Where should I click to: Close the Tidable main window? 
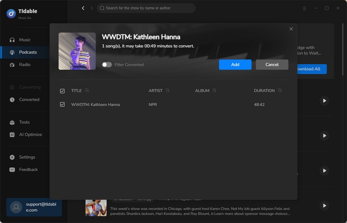pyautogui.click(x=338, y=8)
